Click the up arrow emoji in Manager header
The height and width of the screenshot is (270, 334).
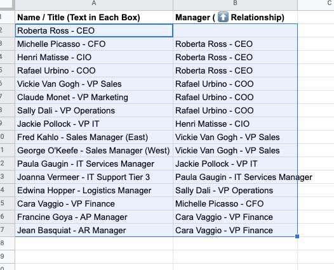[223, 17]
